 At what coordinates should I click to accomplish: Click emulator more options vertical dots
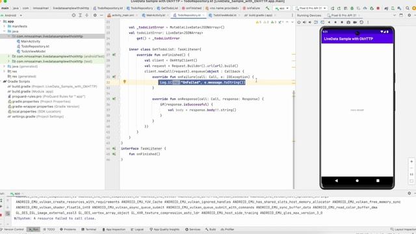point(368,22)
